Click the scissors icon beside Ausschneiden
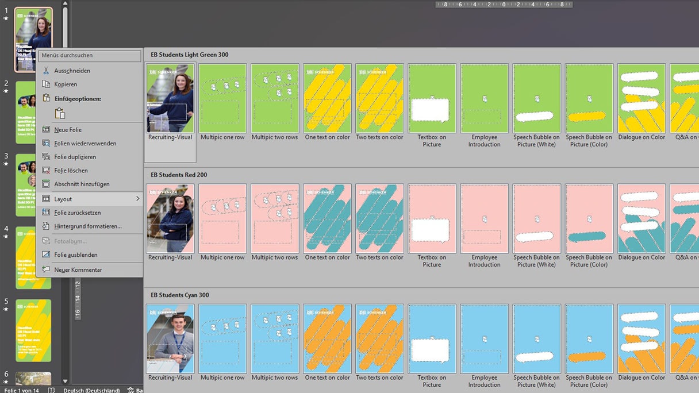The image size is (699, 393). click(x=46, y=71)
